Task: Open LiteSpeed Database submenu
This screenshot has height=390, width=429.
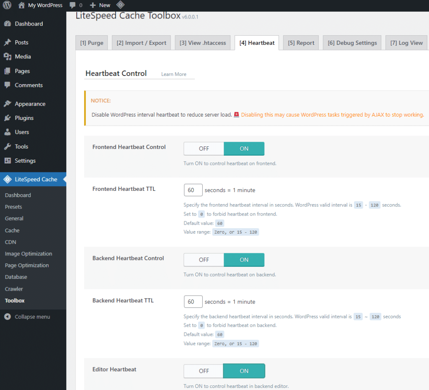Action: click(x=16, y=277)
